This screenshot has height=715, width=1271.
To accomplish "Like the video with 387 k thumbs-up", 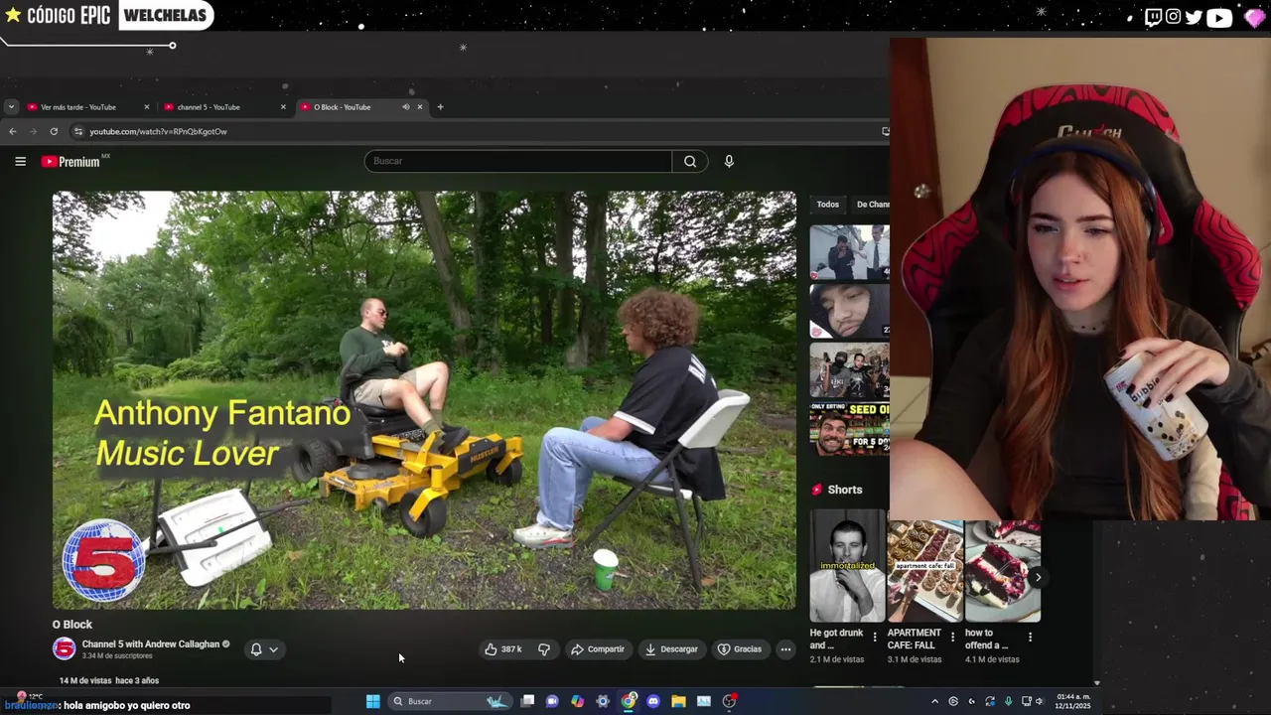I will [x=503, y=649].
